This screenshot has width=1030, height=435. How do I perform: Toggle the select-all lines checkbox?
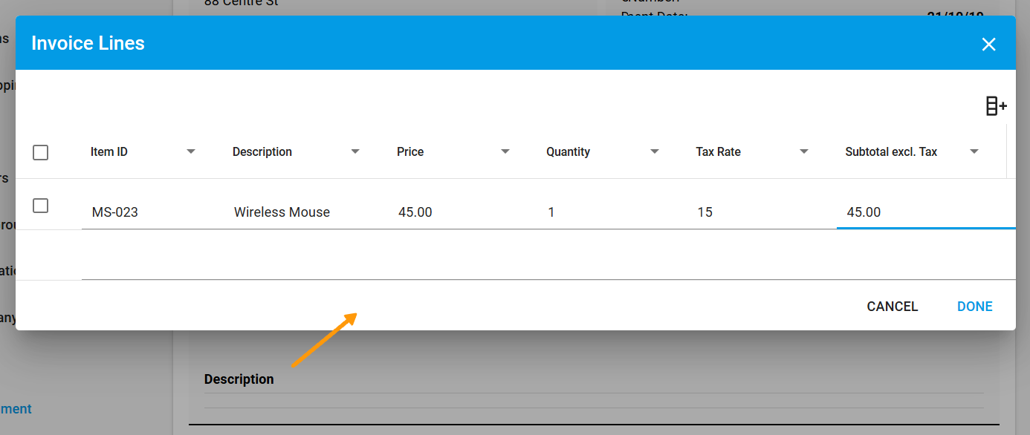pos(40,152)
